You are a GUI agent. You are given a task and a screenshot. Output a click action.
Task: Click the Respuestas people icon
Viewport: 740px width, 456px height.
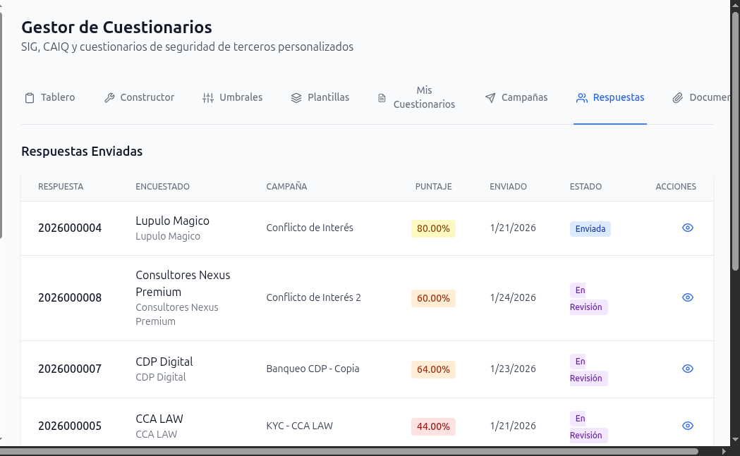(x=581, y=97)
